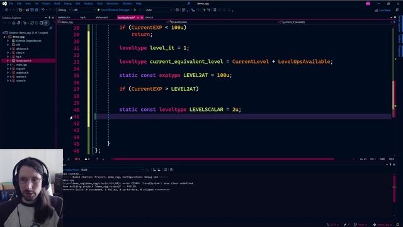Pin the levelsystem.h tab

pyautogui.click(x=138, y=18)
